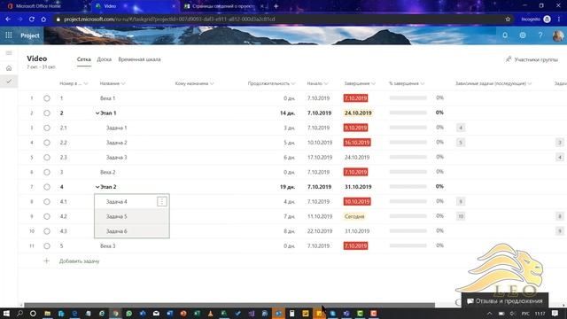Click the progress bar for Задача 3
The width and height of the screenshot is (567, 319).
pos(408,158)
